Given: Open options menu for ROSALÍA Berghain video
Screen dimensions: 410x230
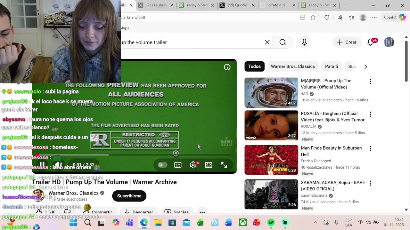Looking at the screenshot, I should (x=371, y=114).
